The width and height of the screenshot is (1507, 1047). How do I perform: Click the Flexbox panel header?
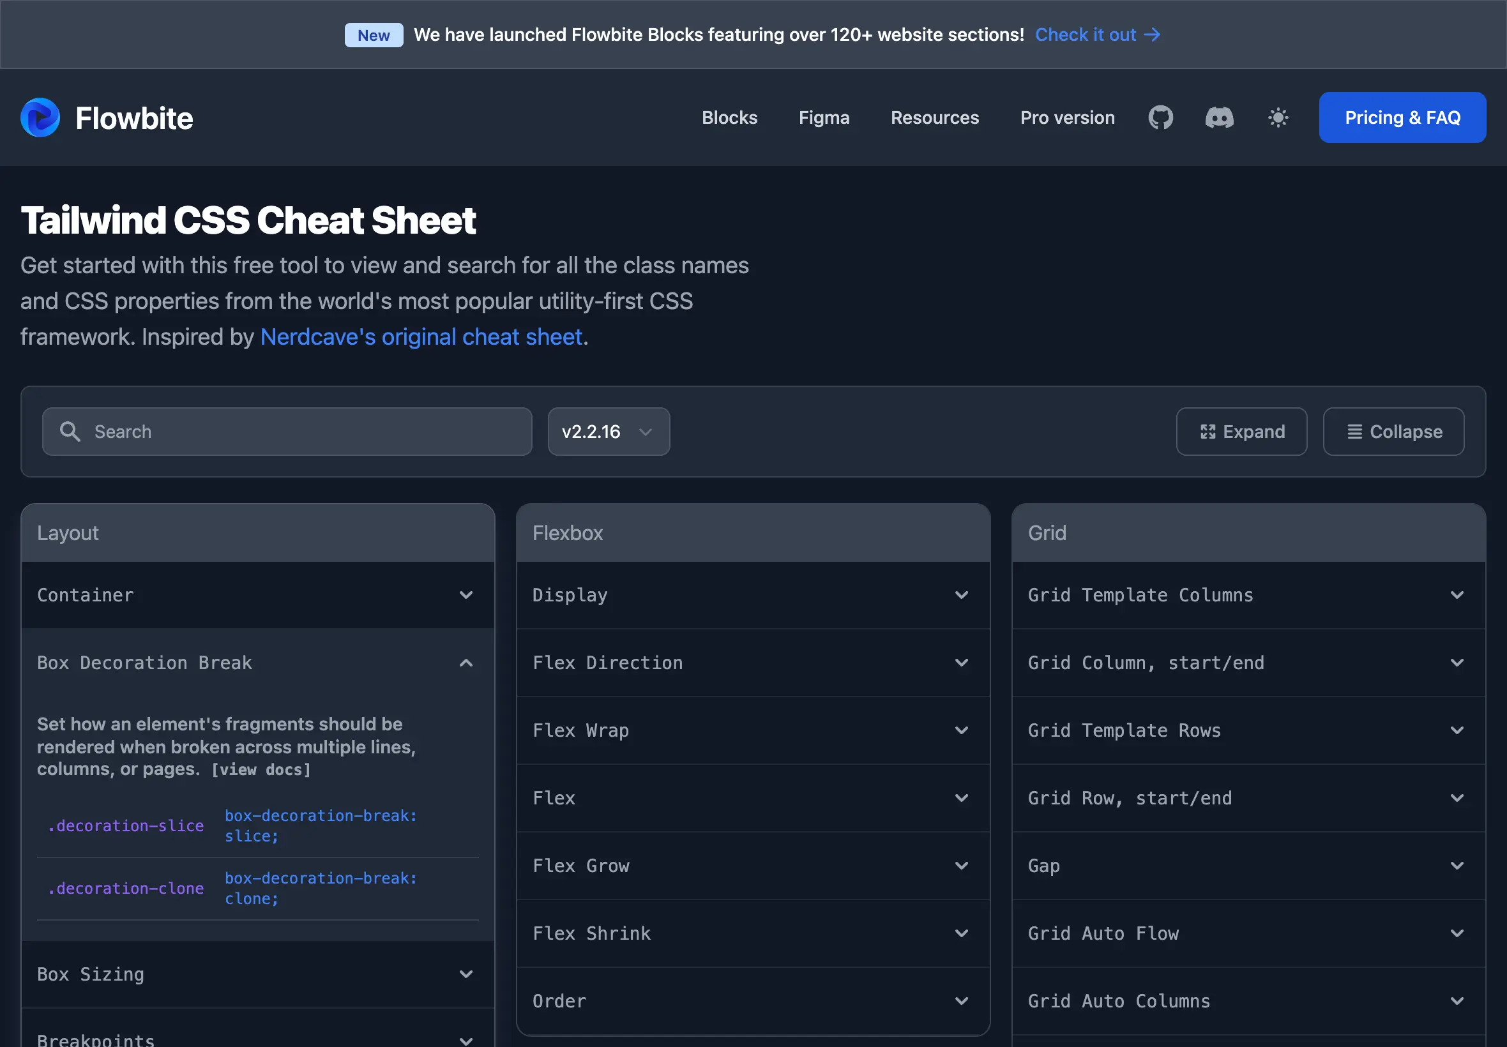[752, 532]
